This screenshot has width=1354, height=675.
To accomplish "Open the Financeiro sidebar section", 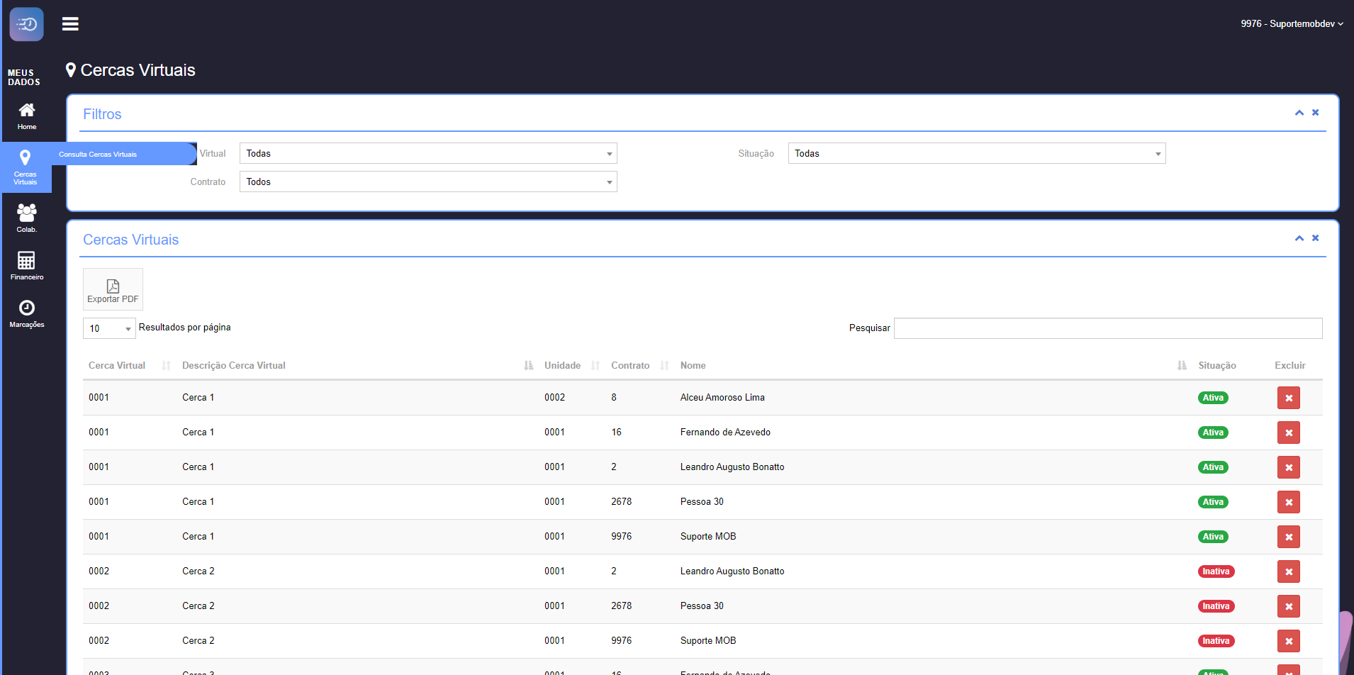I will coord(27,266).
